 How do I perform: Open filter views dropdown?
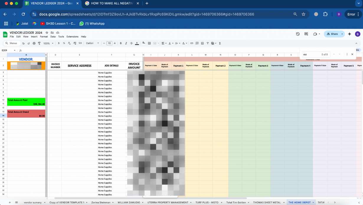coord(214,43)
